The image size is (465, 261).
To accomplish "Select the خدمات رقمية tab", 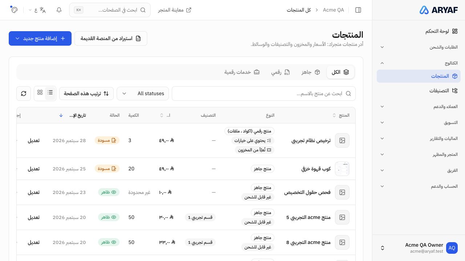I will tap(242, 72).
